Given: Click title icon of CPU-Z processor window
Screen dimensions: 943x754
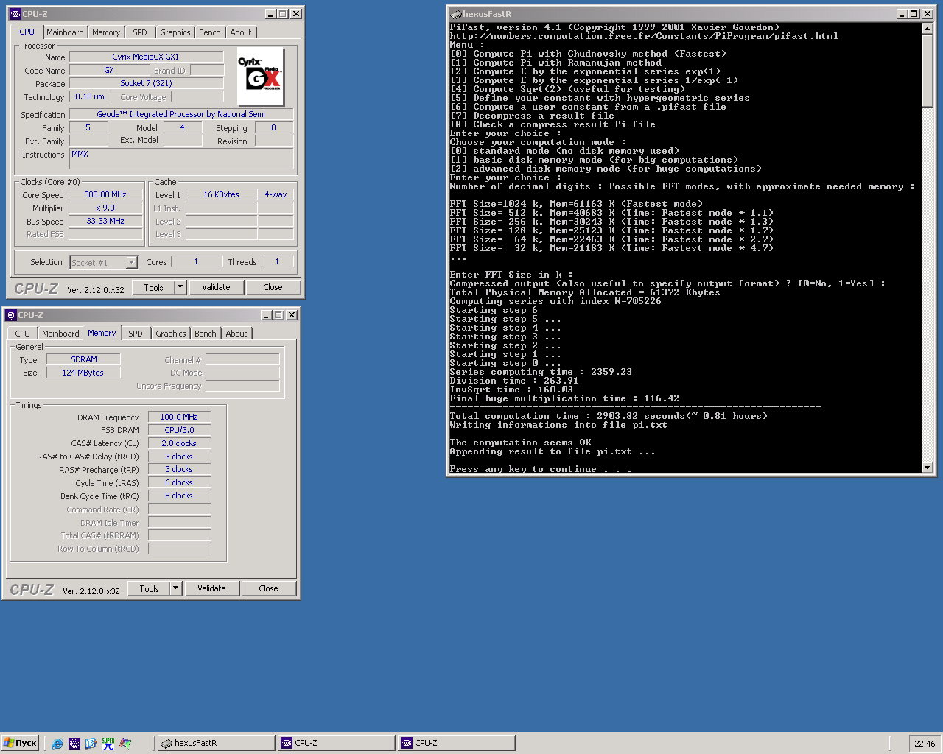Looking at the screenshot, I should pyautogui.click(x=15, y=14).
